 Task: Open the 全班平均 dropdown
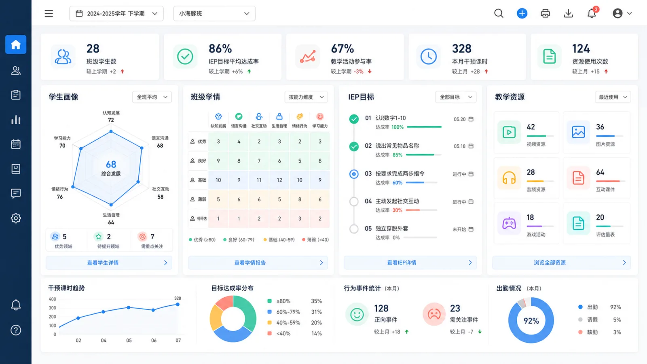152,97
